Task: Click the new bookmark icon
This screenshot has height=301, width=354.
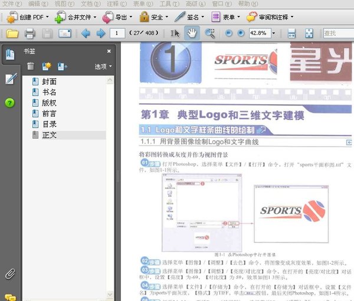Action: tap(47, 67)
